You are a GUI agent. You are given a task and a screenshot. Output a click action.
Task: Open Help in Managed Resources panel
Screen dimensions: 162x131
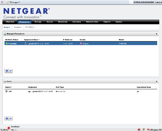(x=7, y=71)
